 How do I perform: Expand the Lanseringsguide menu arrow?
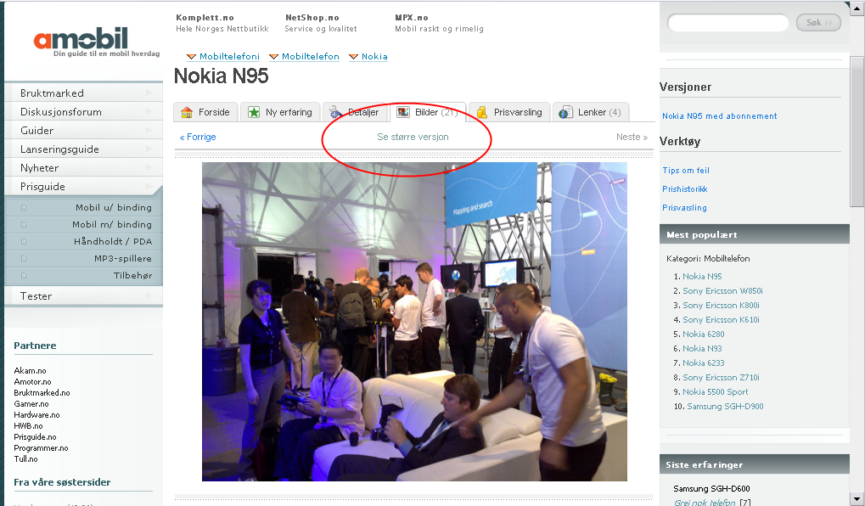pos(149,149)
